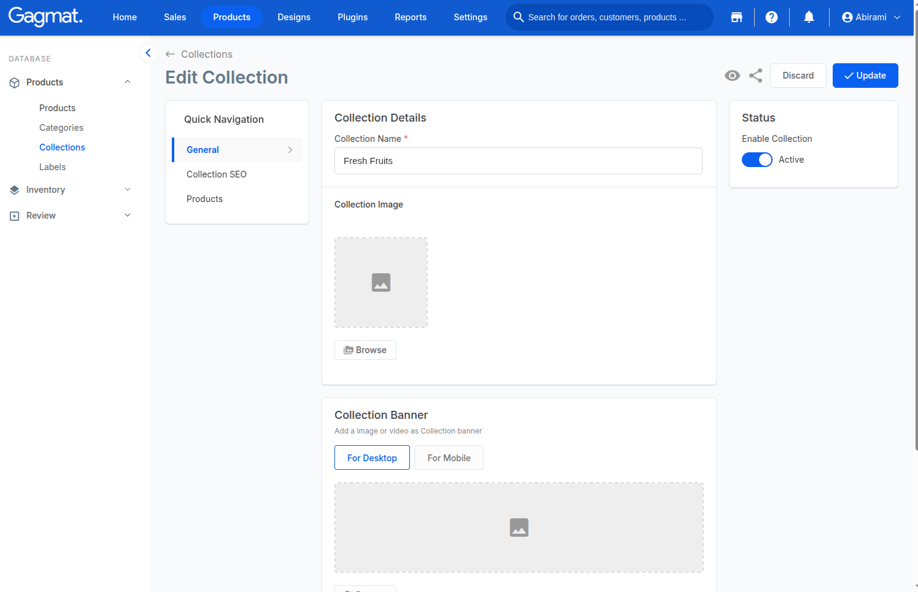Open the storefront icon in header
Screen dimensions: 918x592
[x=737, y=17]
